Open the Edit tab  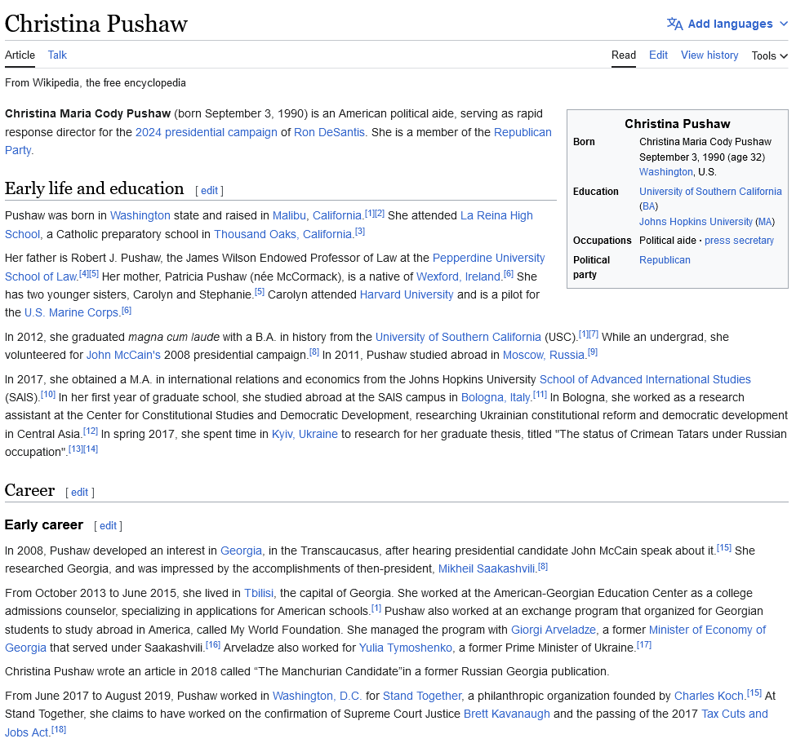tap(658, 55)
